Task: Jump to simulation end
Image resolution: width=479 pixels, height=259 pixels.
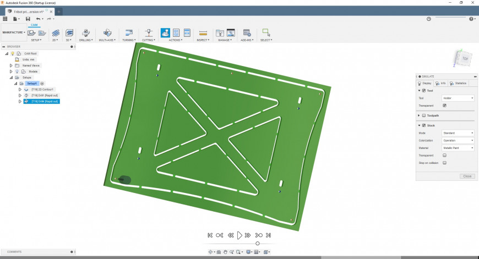Action: click(x=268, y=235)
